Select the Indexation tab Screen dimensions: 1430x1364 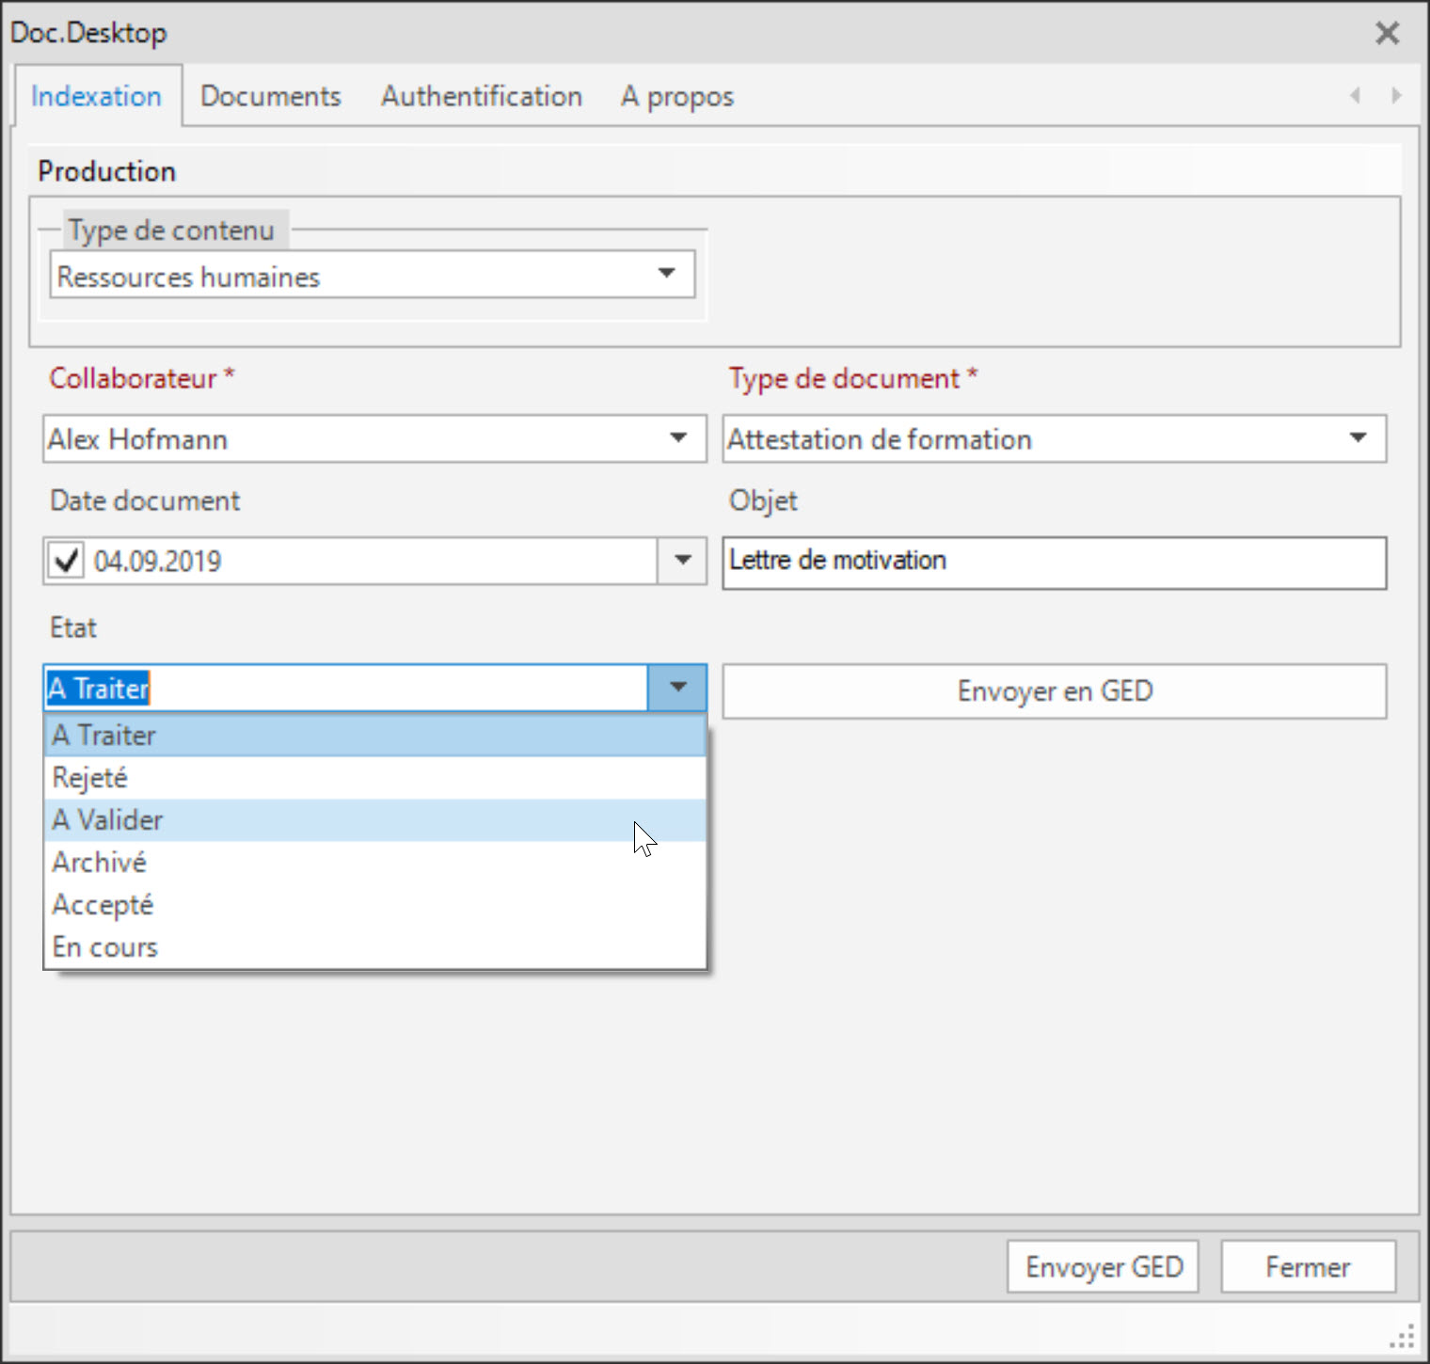tap(96, 96)
